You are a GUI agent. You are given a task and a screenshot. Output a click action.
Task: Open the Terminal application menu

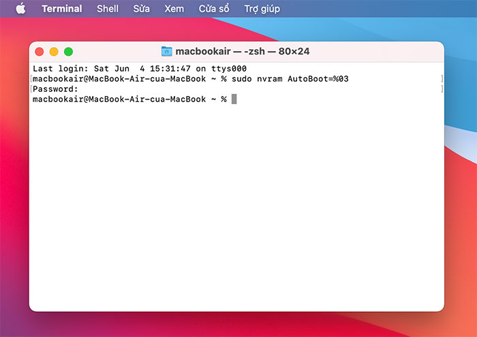coord(62,9)
